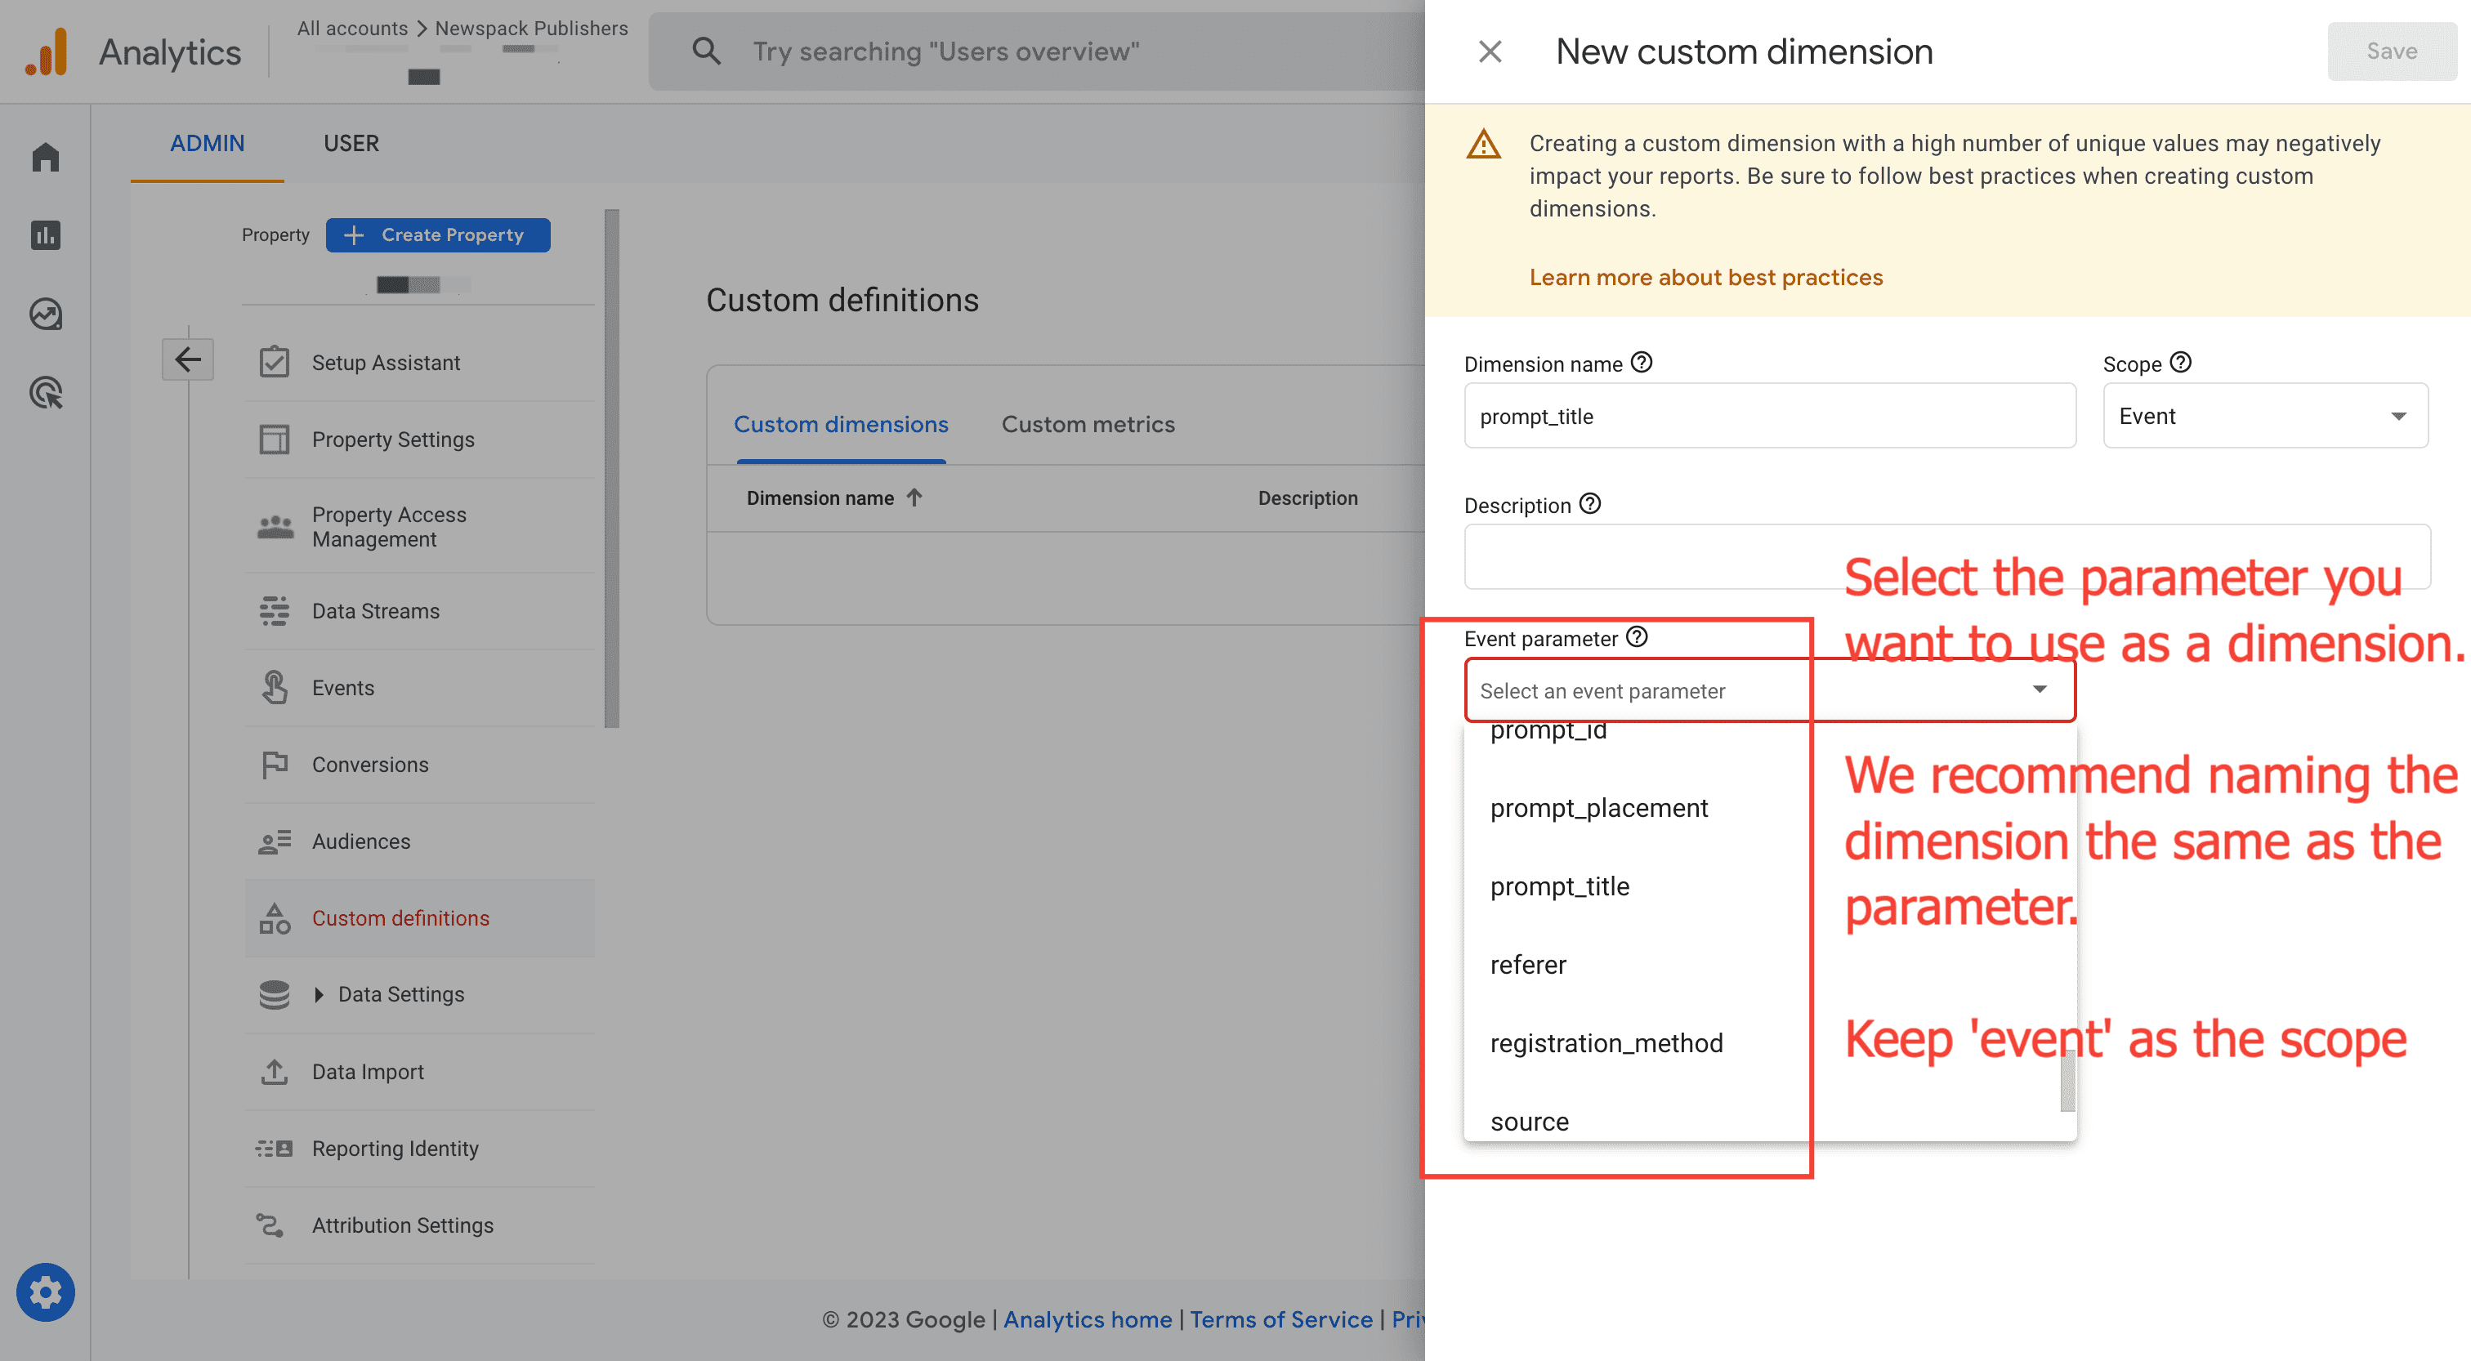Close the New custom dimension panel
The image size is (2471, 1361).
1490,51
